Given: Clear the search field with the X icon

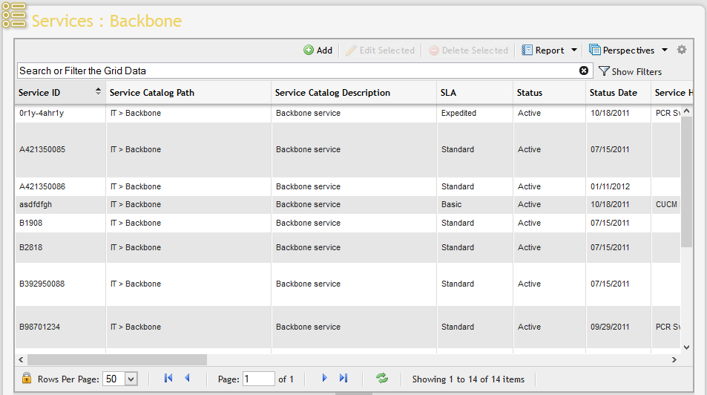Looking at the screenshot, I should click(584, 71).
